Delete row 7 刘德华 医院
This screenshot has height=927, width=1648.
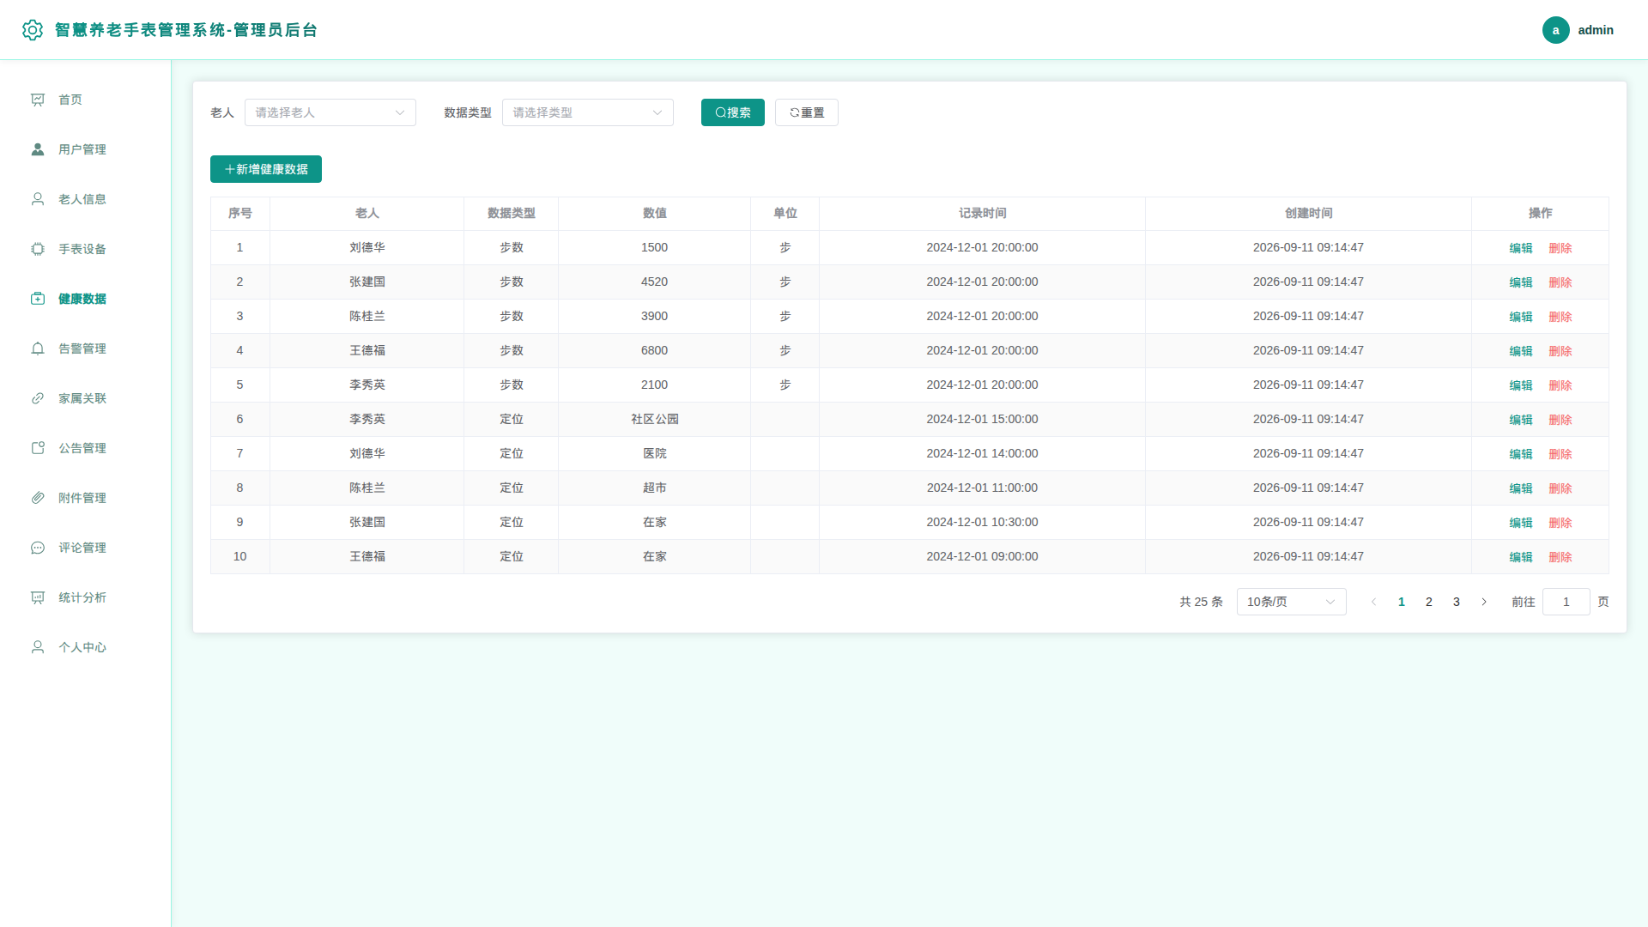[x=1560, y=454]
